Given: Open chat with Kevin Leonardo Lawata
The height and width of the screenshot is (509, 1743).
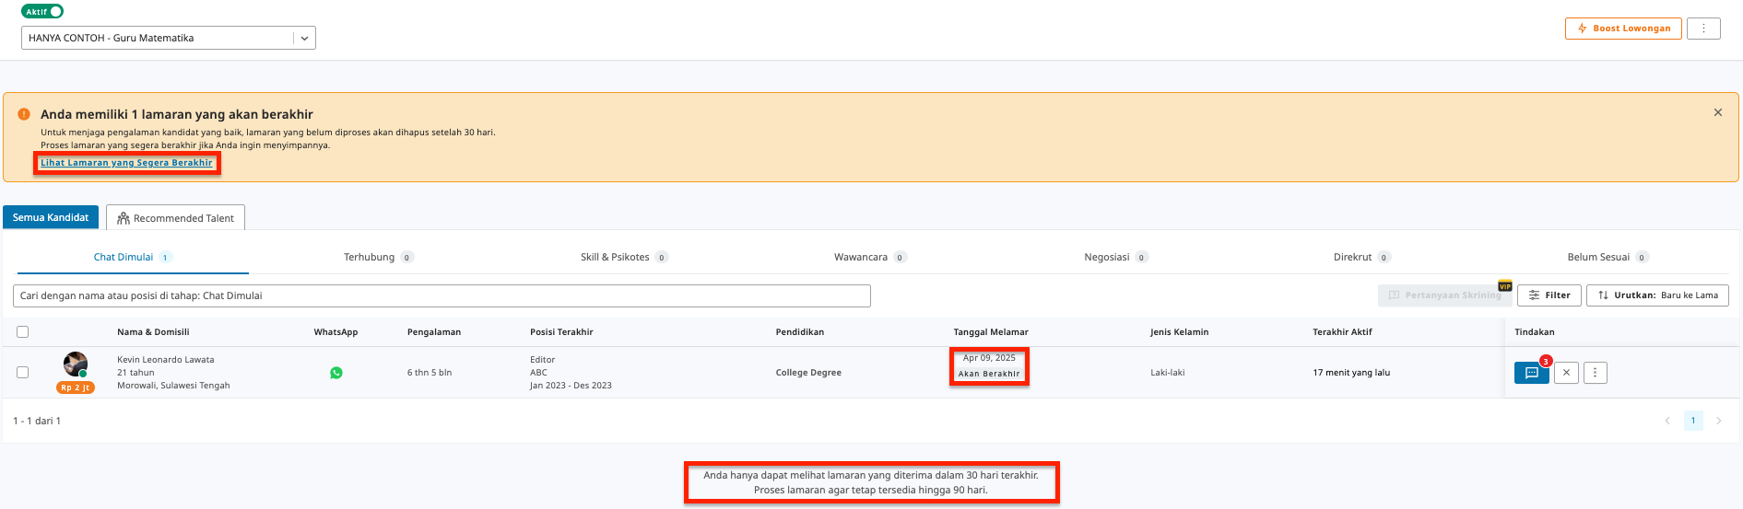Looking at the screenshot, I should point(1531,373).
